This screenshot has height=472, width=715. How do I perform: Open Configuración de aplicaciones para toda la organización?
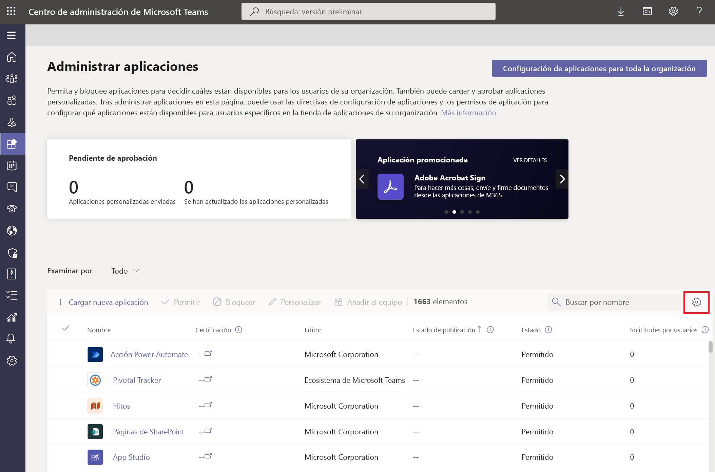[599, 68]
